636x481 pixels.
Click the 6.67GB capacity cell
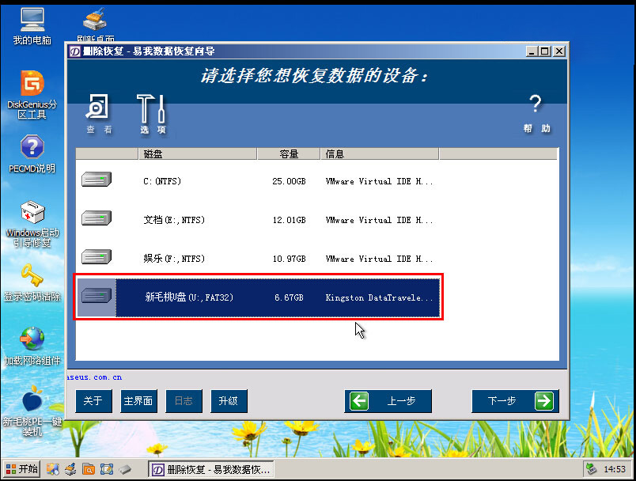[289, 297]
